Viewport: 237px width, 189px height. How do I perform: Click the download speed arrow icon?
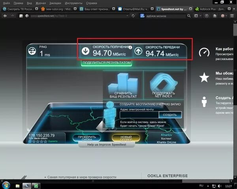pyautogui.click(x=86, y=51)
